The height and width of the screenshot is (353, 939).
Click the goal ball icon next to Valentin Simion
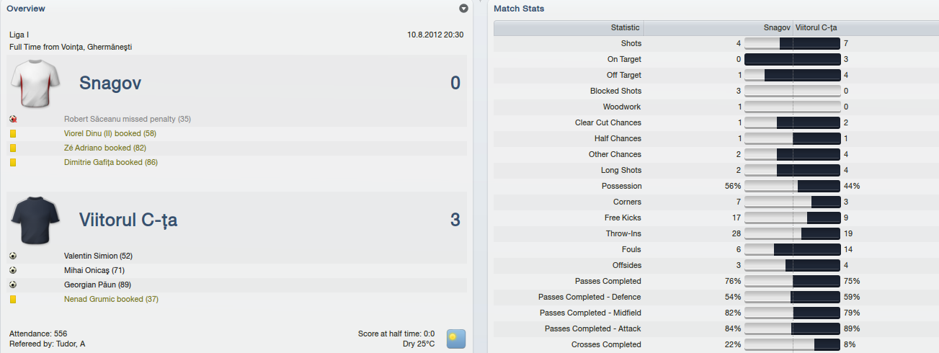13,256
